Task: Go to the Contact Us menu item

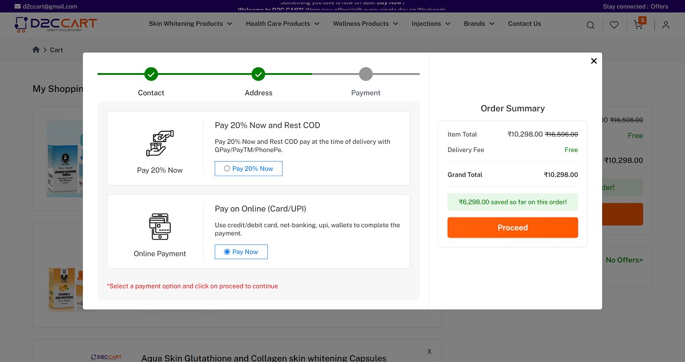Action: click(524, 23)
